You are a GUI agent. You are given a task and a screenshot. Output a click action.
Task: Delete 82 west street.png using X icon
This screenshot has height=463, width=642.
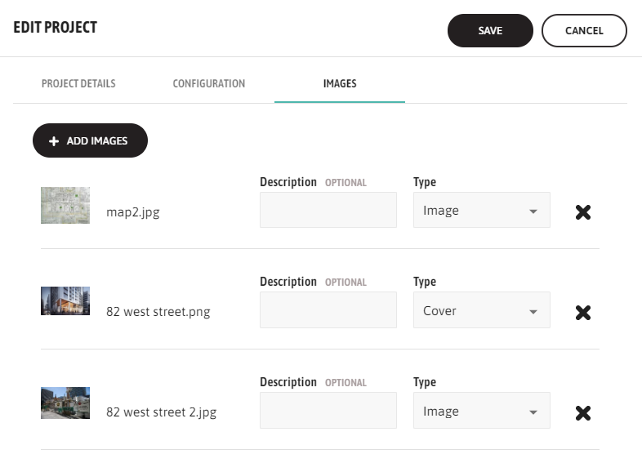click(x=582, y=312)
